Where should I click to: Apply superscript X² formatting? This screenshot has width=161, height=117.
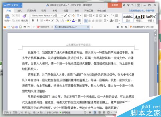(x=53, y=21)
